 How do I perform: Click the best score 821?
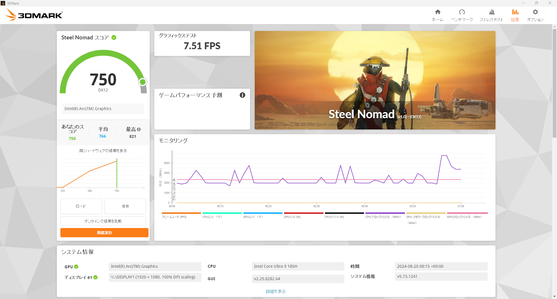click(133, 137)
